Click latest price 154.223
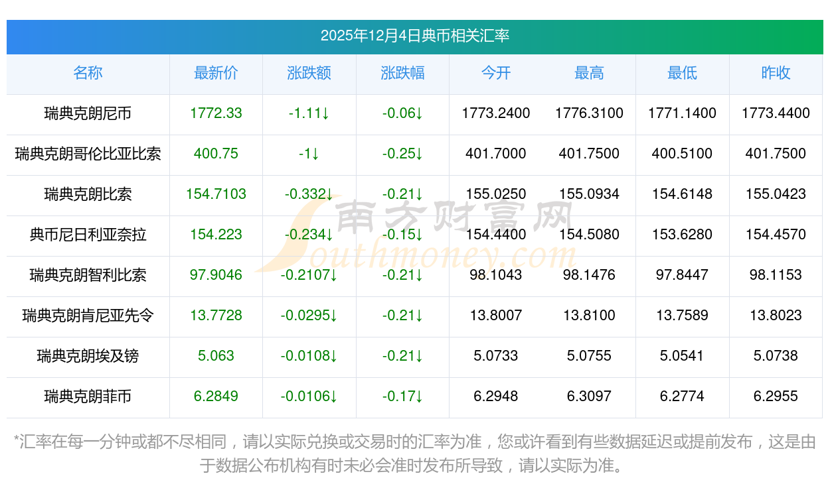The height and width of the screenshot is (486, 830). [x=216, y=235]
